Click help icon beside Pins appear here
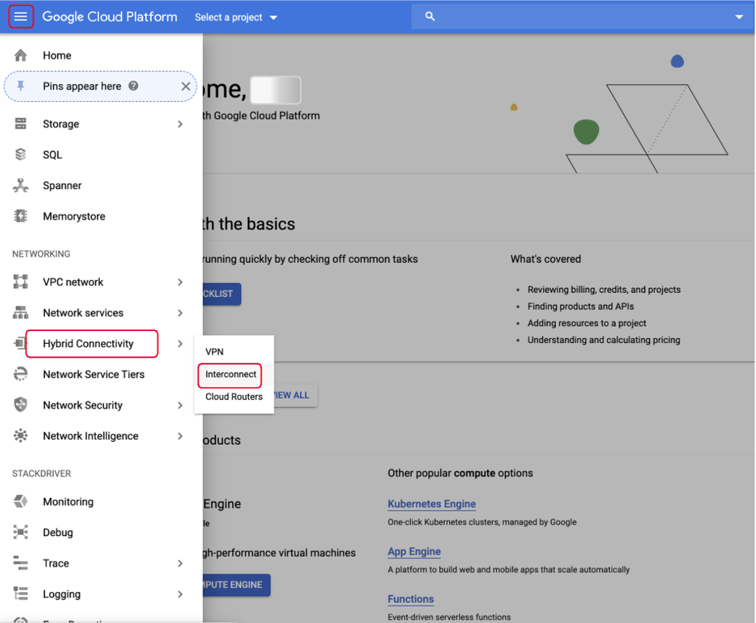Viewport: 756px width, 623px height. coord(133,86)
